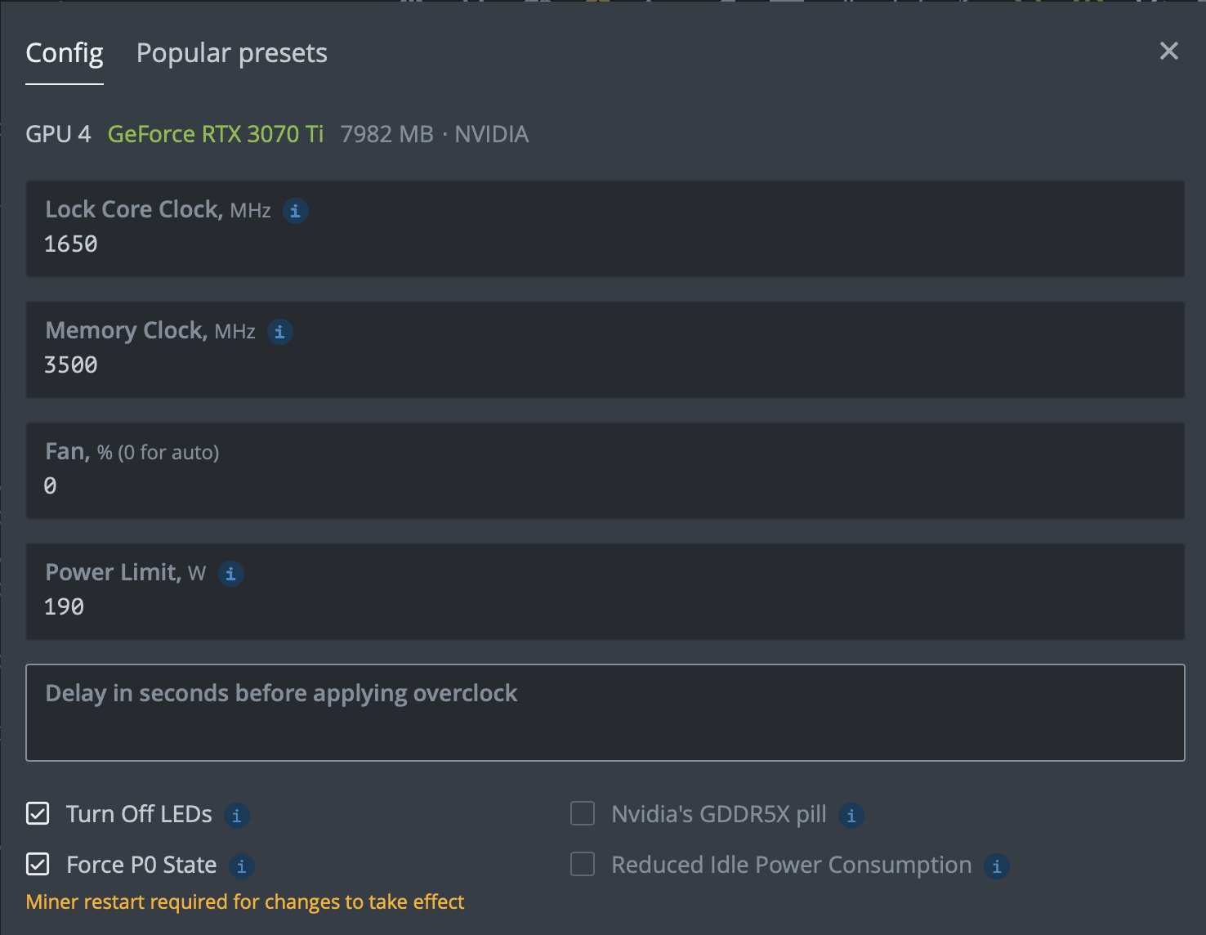The width and height of the screenshot is (1206, 935).
Task: Uncheck Turn Off LEDs checkbox
Action: [x=38, y=813]
